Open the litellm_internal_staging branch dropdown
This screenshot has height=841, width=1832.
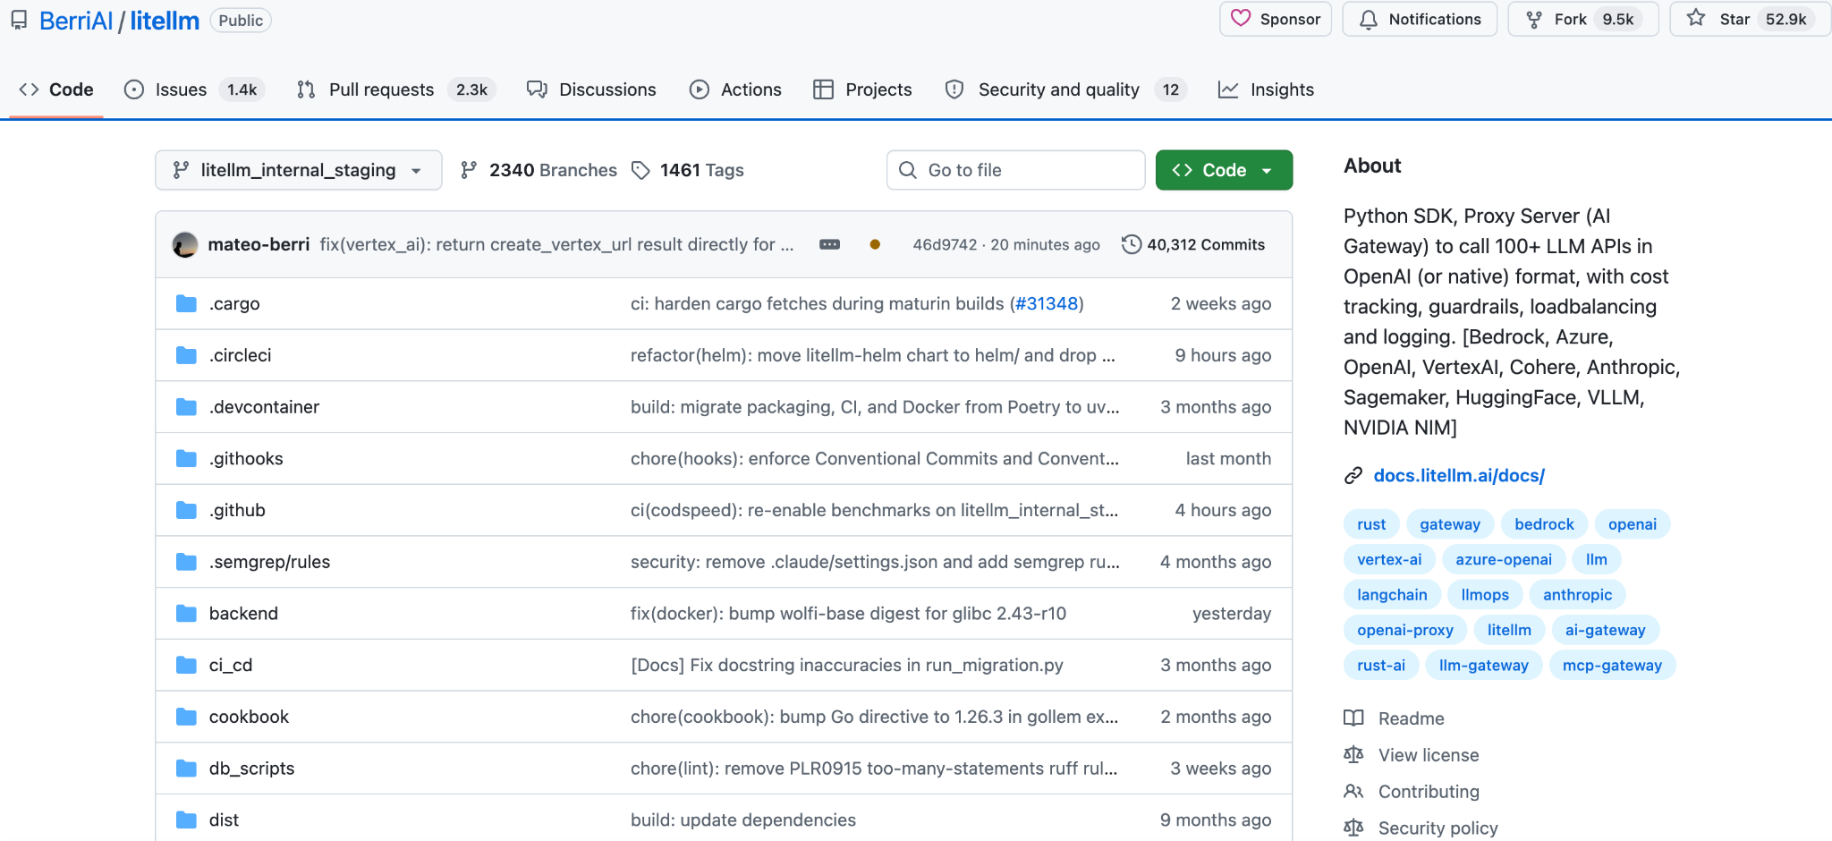point(299,170)
